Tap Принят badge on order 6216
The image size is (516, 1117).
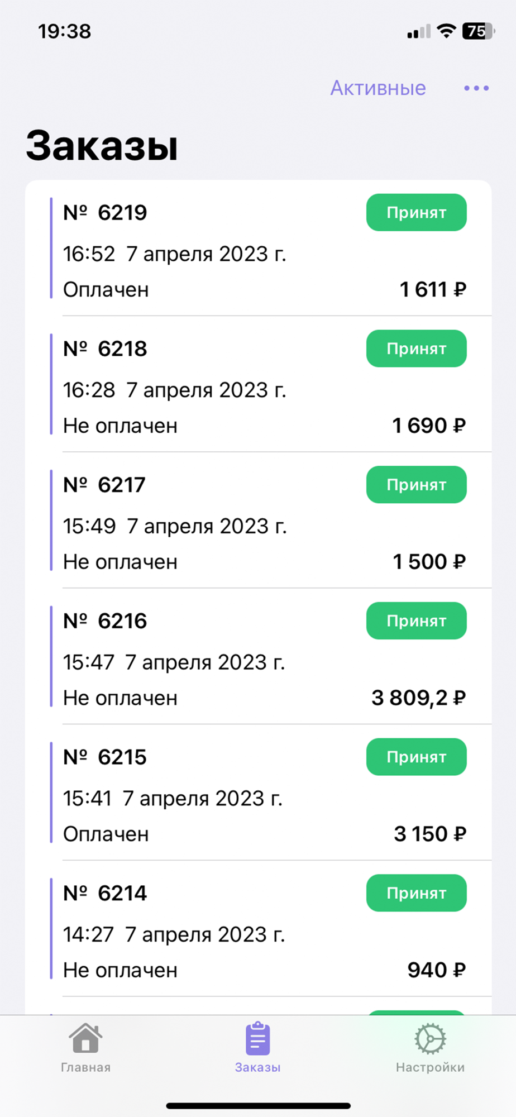tap(416, 621)
